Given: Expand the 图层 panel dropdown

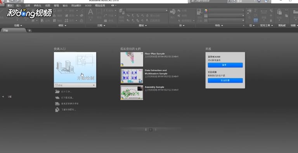Looking at the screenshot, I should click(x=146, y=26).
